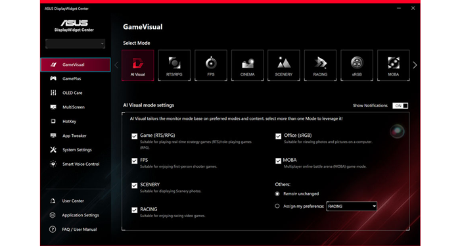Go to Smart Voice Control
Image resolution: width=460 pixels, height=246 pixels.
pos(76,164)
